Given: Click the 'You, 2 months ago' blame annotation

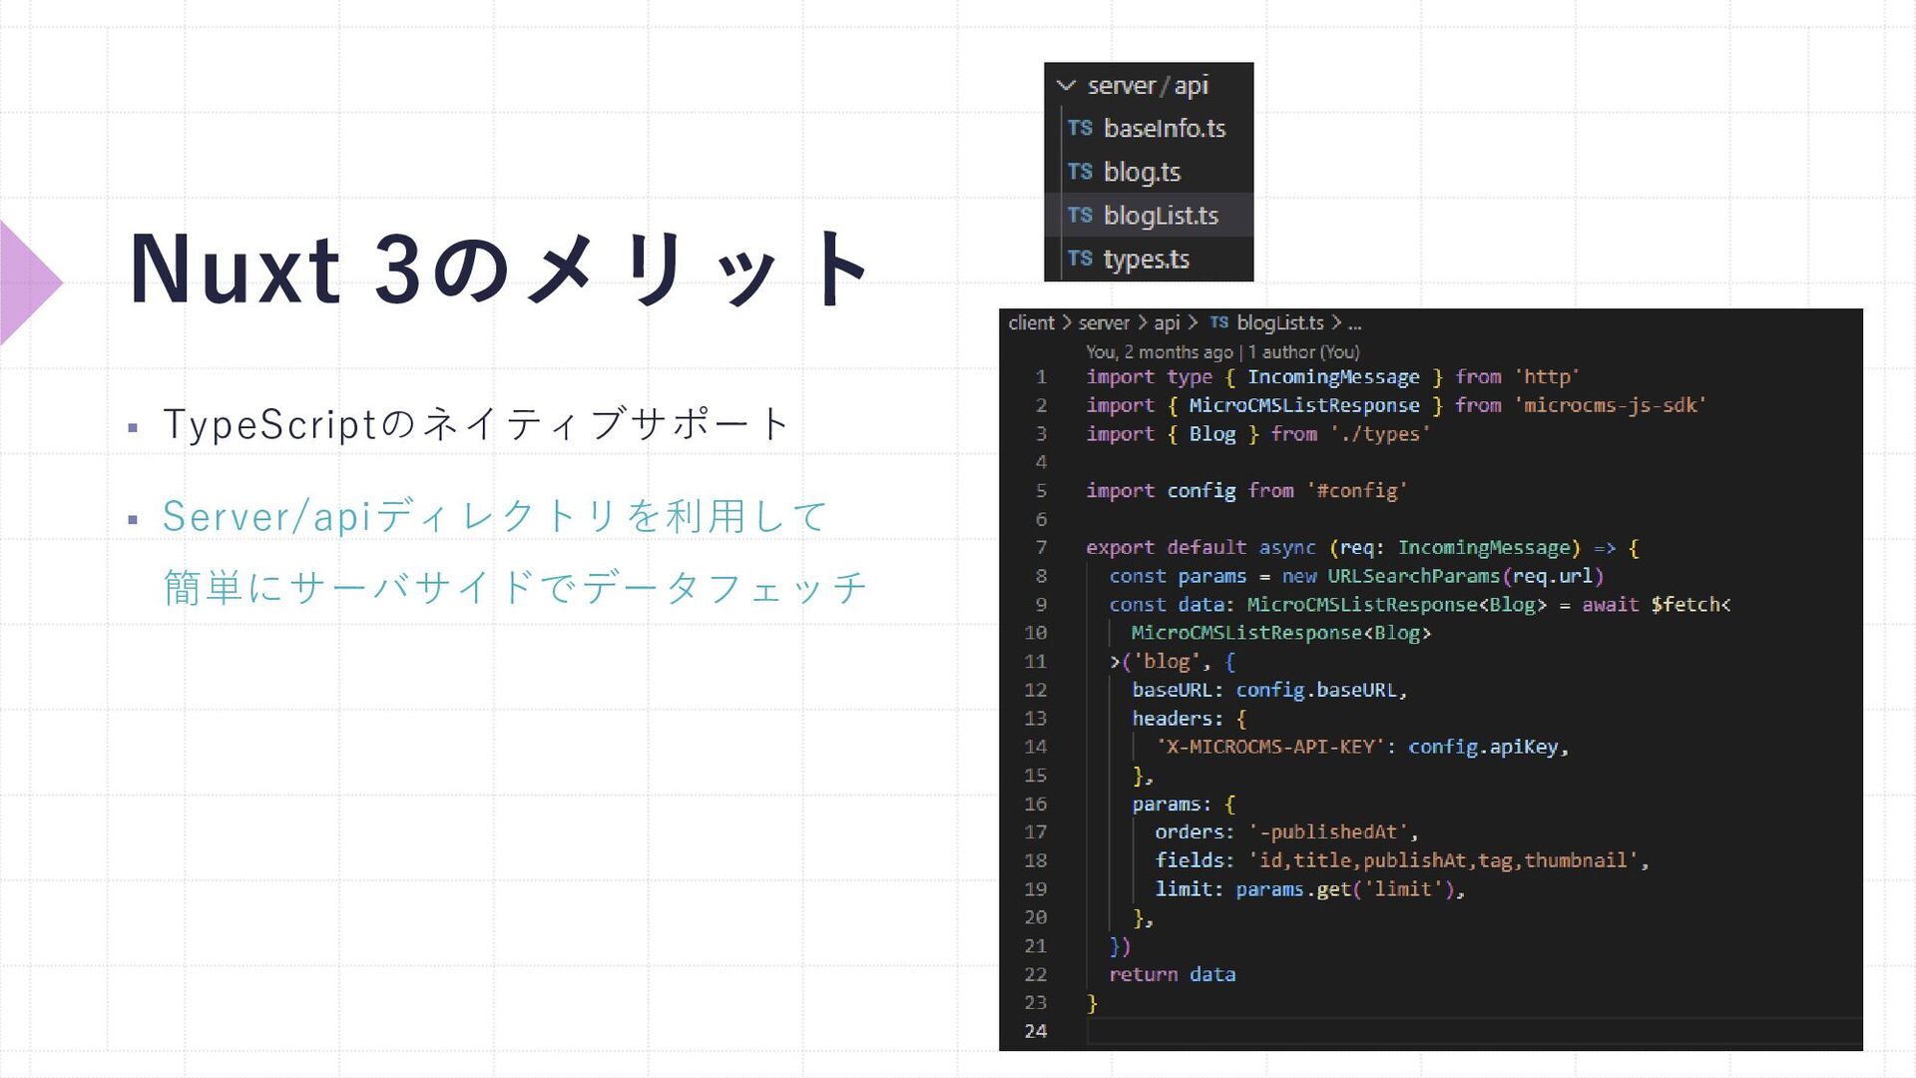Looking at the screenshot, I should 1160,352.
